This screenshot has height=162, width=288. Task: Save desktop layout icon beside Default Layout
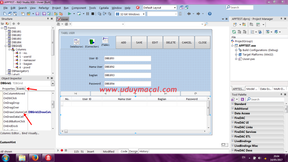point(181,7)
